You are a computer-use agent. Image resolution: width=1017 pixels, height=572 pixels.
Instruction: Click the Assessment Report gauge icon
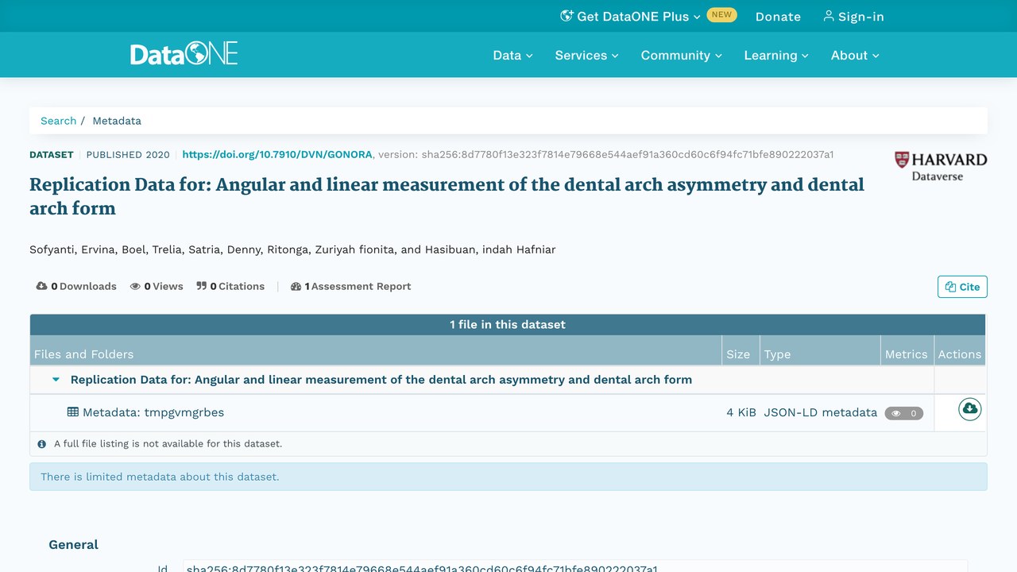(296, 286)
